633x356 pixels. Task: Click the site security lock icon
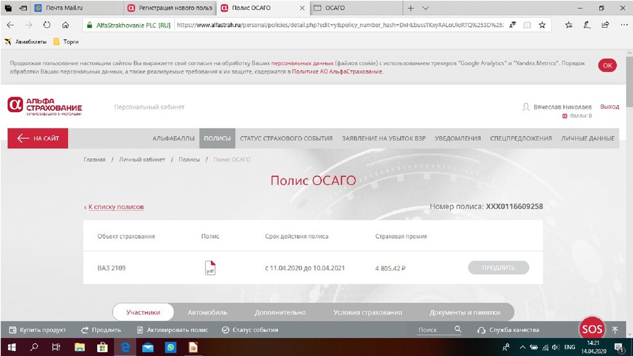click(90, 25)
